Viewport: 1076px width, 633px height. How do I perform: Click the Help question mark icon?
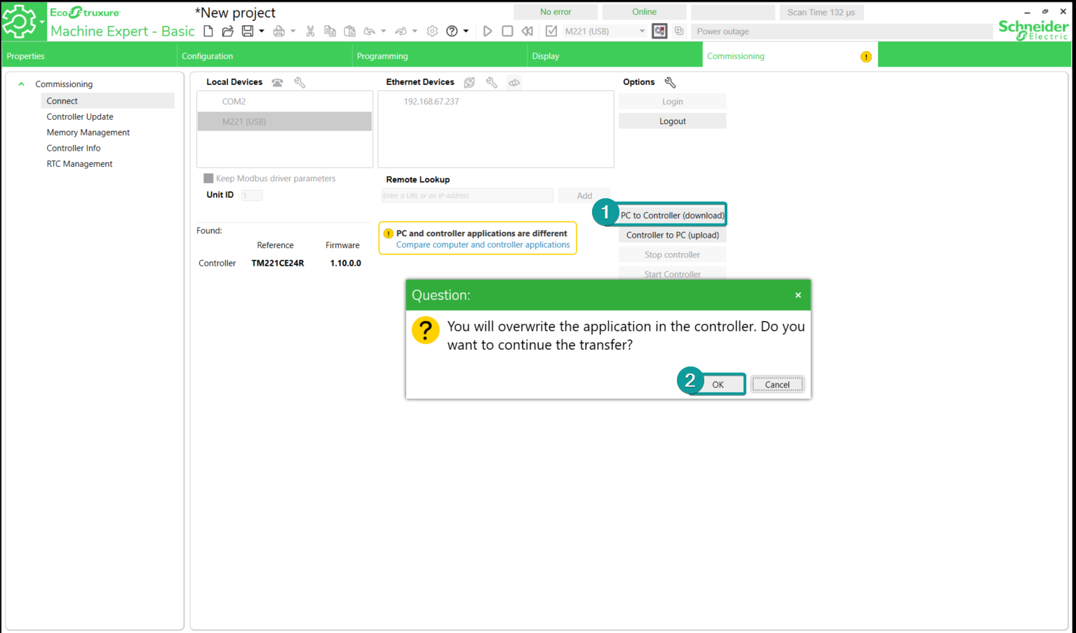(452, 31)
